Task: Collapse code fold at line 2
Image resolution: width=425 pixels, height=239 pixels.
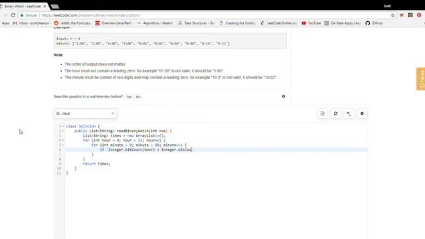Action: point(63,131)
